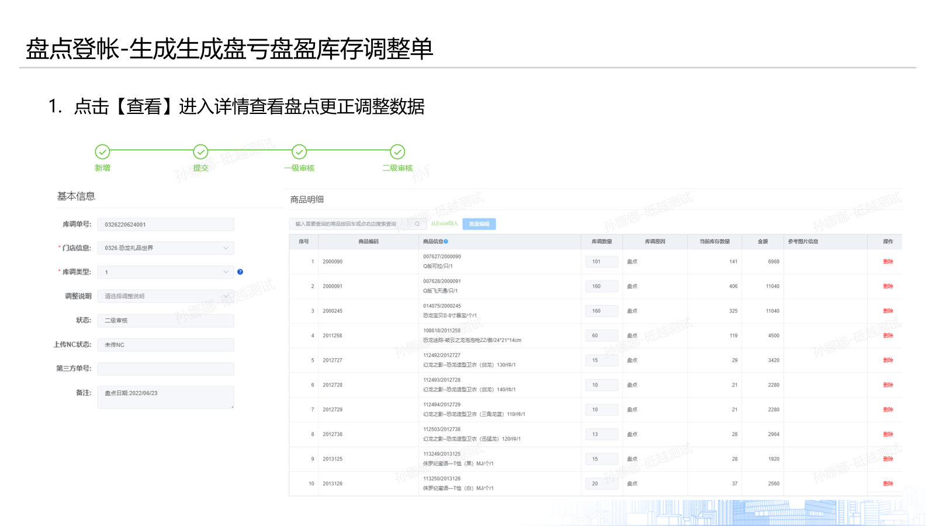Click the 第三方单号 input field
This screenshot has height=526, width=935.
165,369
